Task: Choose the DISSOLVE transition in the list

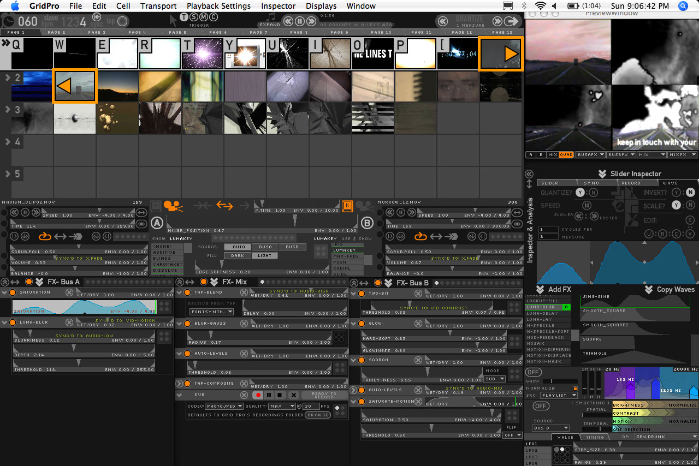Action: [167, 270]
